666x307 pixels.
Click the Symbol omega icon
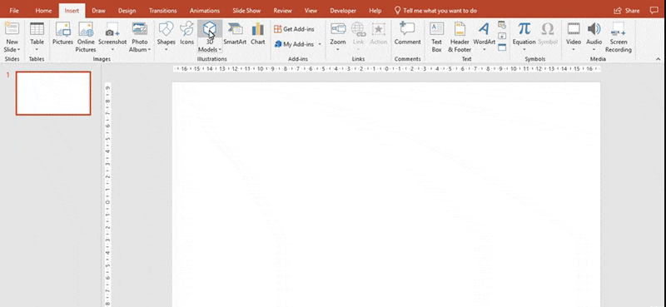click(x=548, y=29)
